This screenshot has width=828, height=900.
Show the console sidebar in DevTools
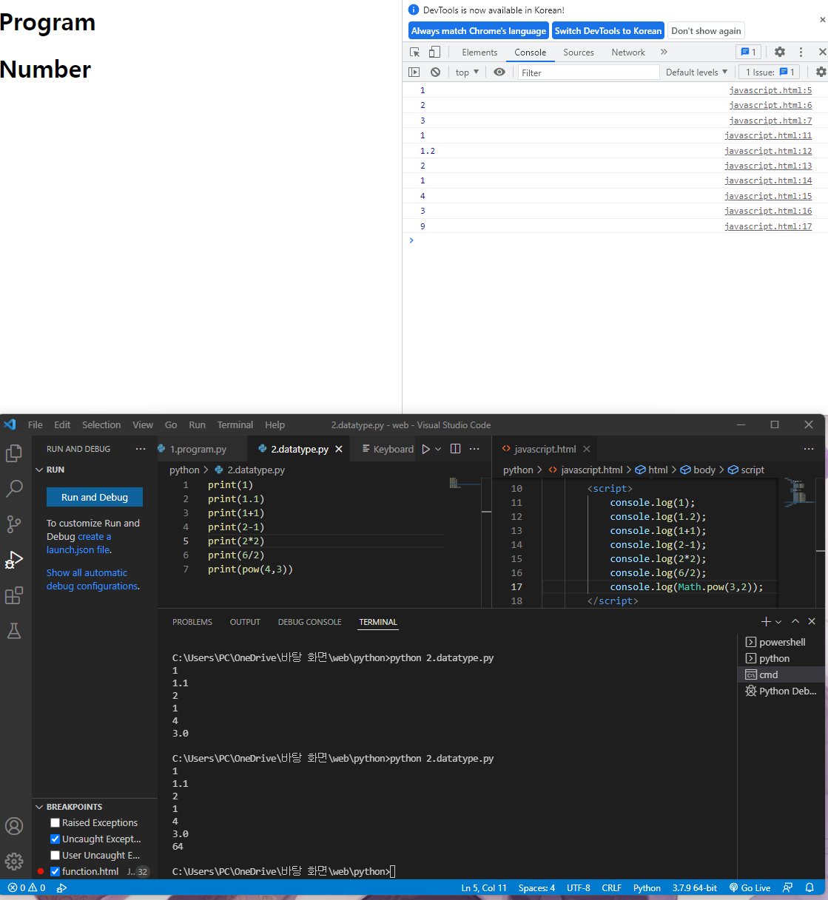[414, 72]
